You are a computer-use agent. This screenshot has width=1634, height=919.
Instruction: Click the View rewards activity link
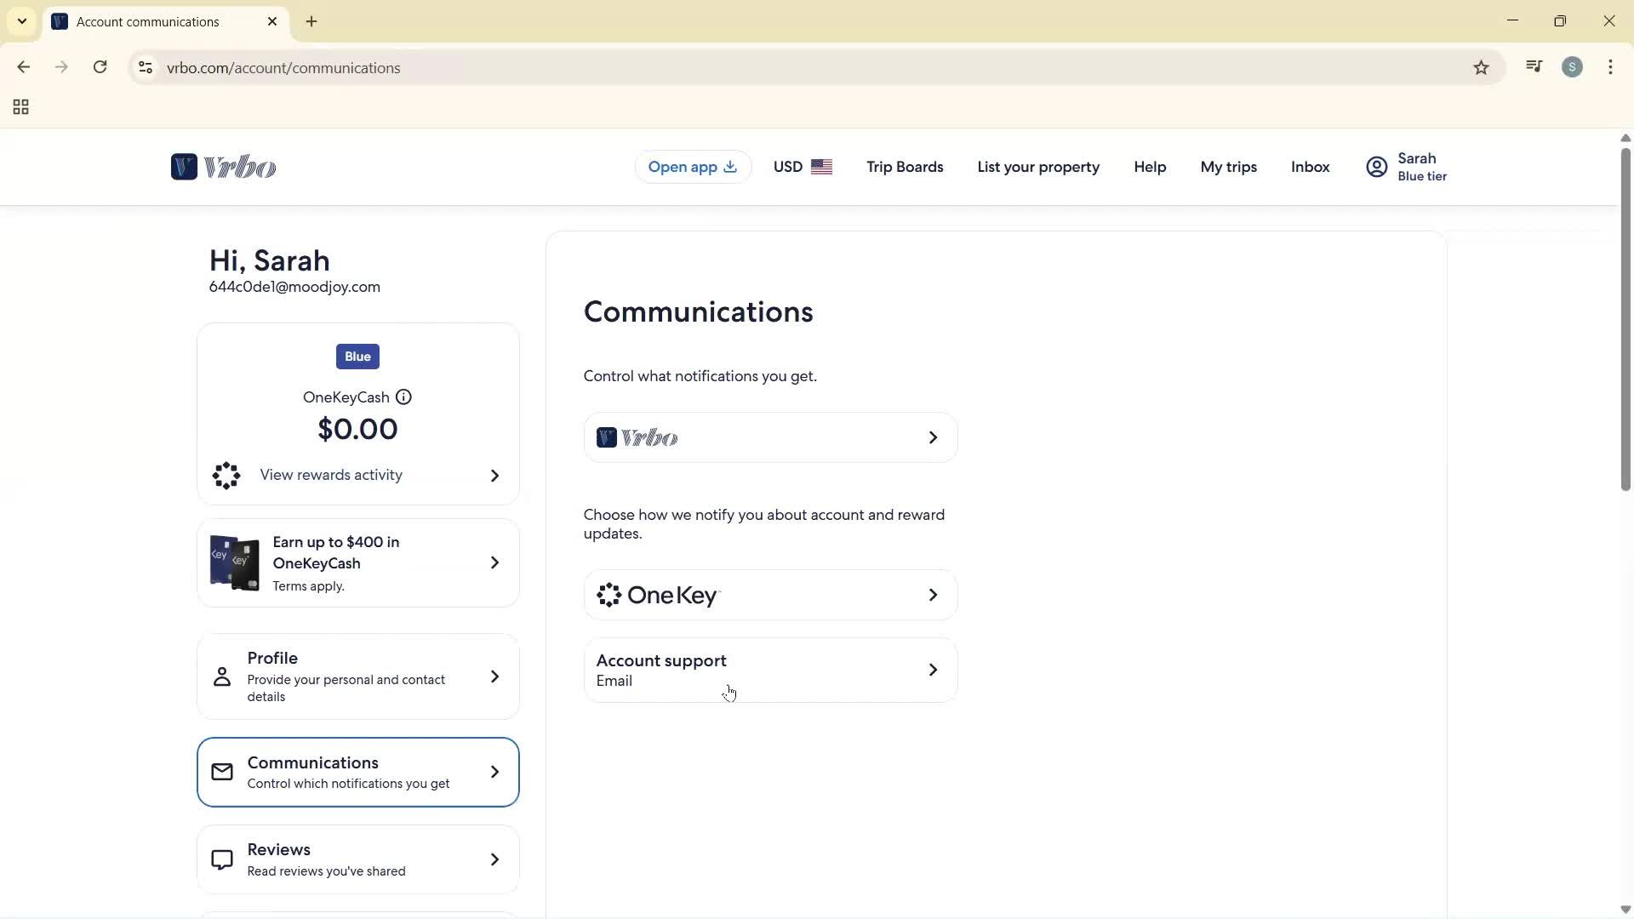(331, 475)
